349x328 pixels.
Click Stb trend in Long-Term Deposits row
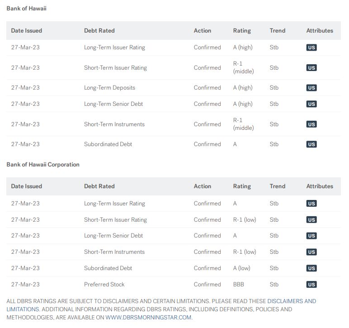[274, 87]
